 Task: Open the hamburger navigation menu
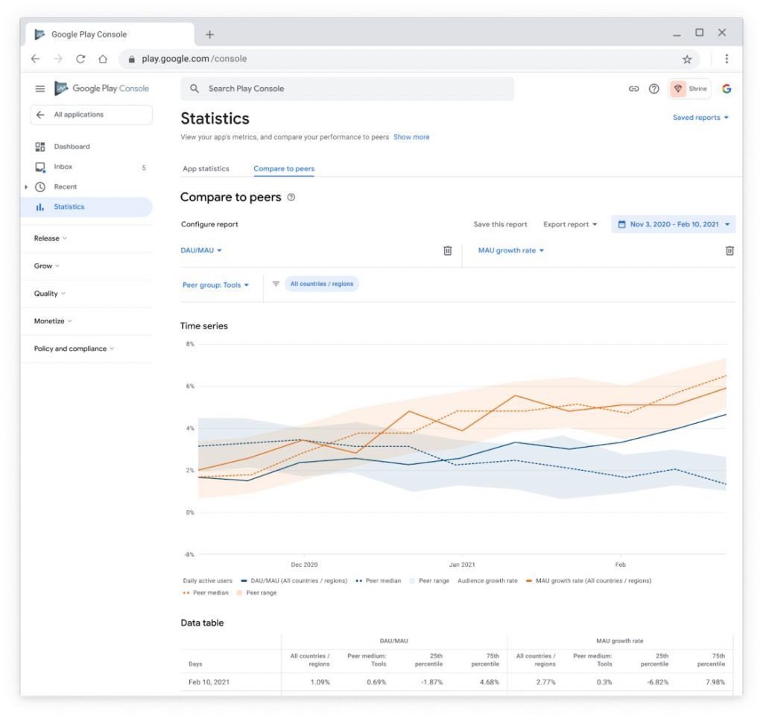click(x=40, y=89)
